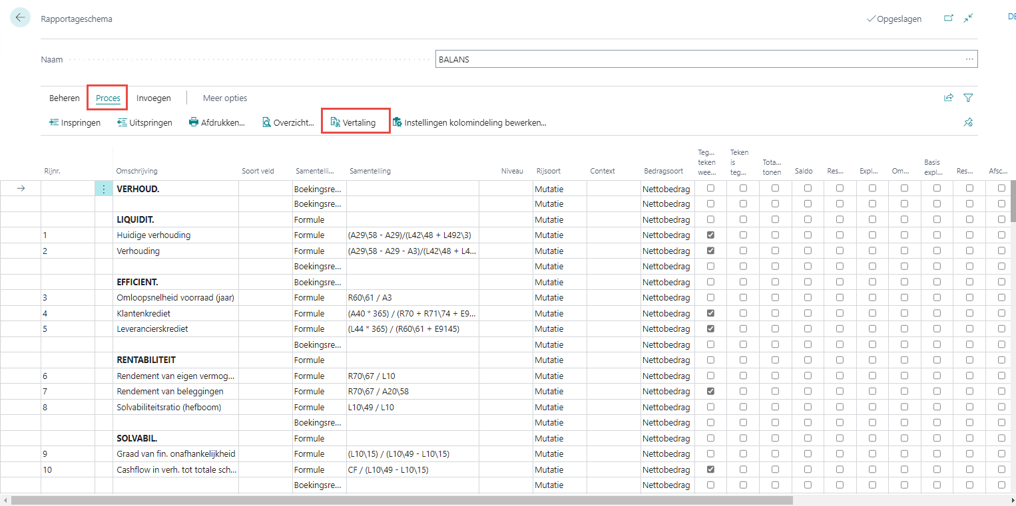The height and width of the screenshot is (506, 1016).
Task: Click the Inspringen indent icon
Action: [x=54, y=122]
